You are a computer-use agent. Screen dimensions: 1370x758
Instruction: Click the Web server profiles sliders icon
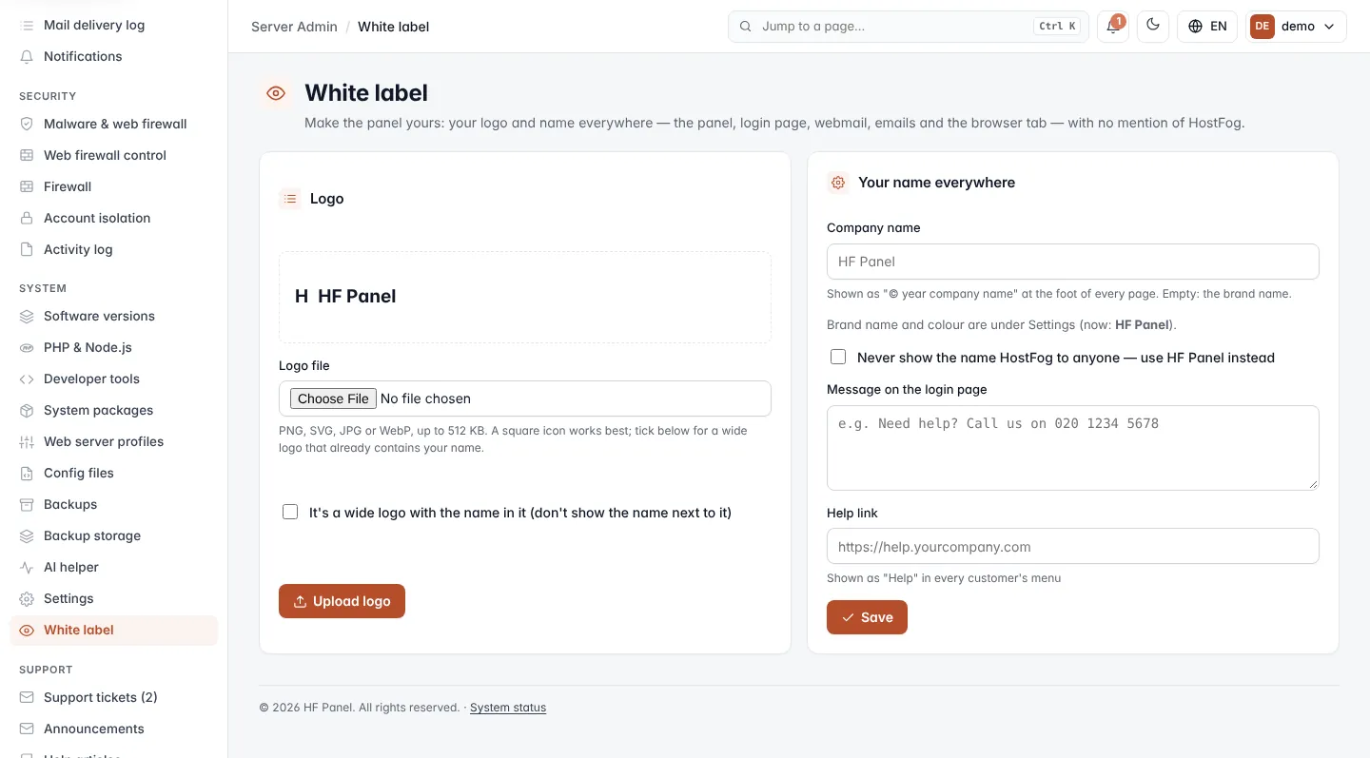[27, 441]
